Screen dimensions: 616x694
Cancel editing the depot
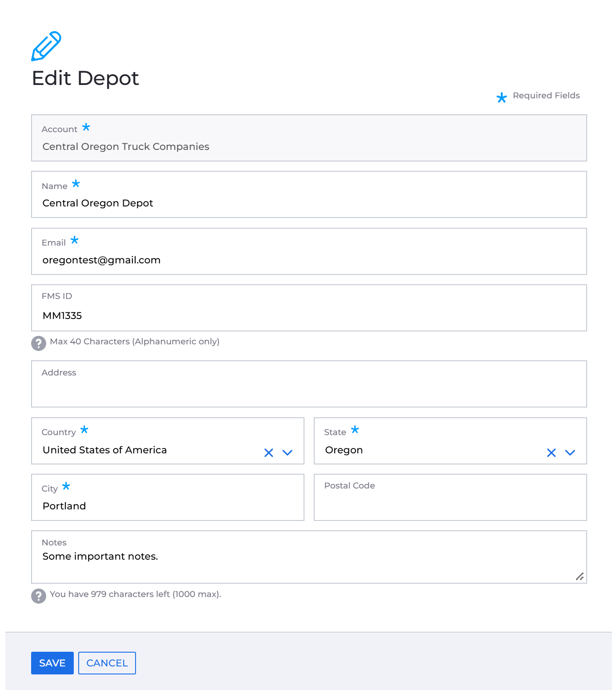[107, 663]
